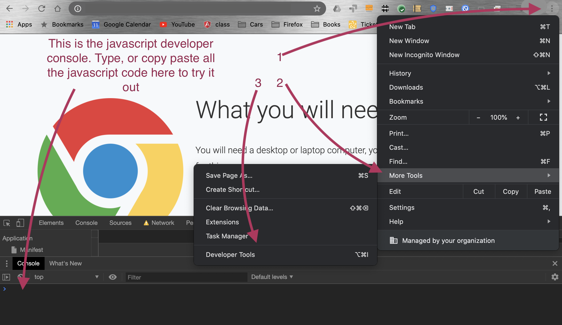Bookmark this page with the star icon
The height and width of the screenshot is (325, 562).
point(317,9)
